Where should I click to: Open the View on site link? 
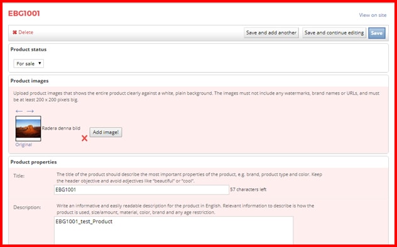pos(373,15)
